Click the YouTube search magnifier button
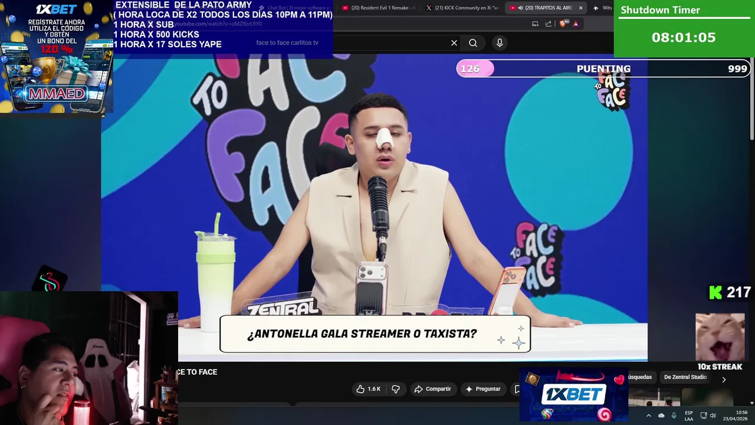This screenshot has height=425, width=755. click(473, 42)
